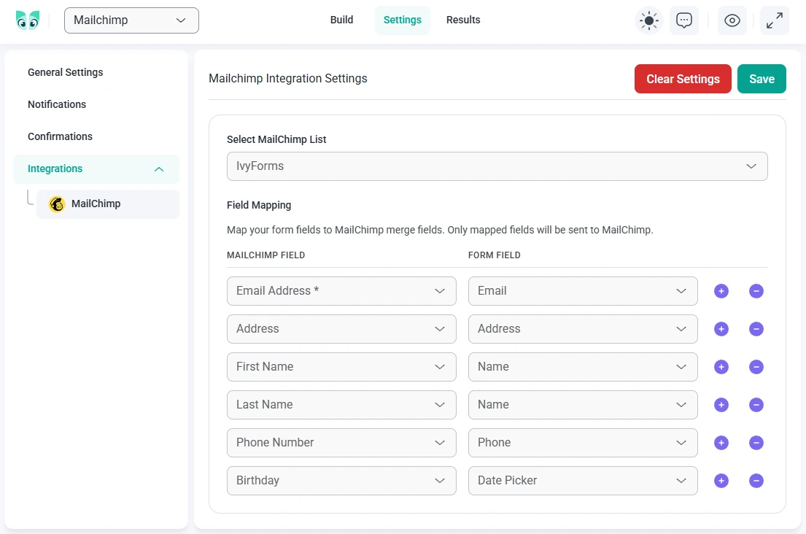Open the Results tab
Image resolution: width=806 pixels, height=534 pixels.
[463, 20]
